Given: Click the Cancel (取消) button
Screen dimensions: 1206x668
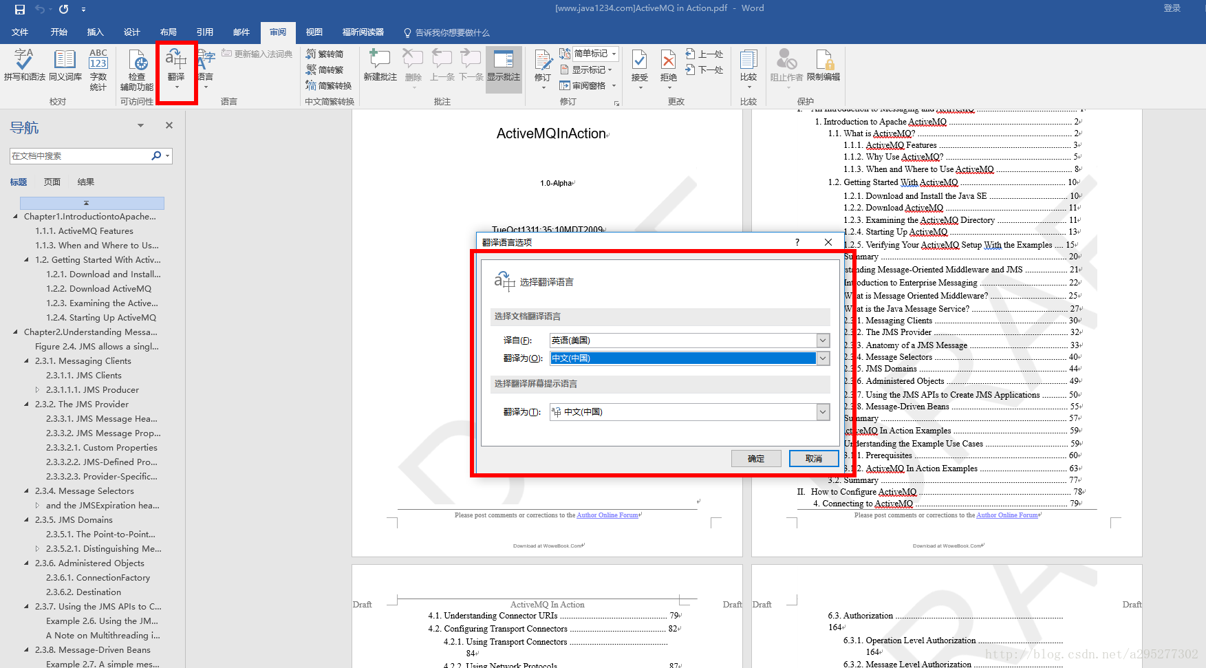Looking at the screenshot, I should click(814, 458).
